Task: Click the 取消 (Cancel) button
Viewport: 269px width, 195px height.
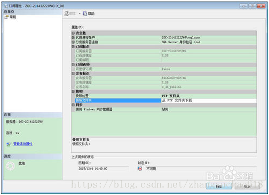Action: pos(247,186)
